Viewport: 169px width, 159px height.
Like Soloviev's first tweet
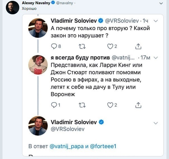[110, 46]
